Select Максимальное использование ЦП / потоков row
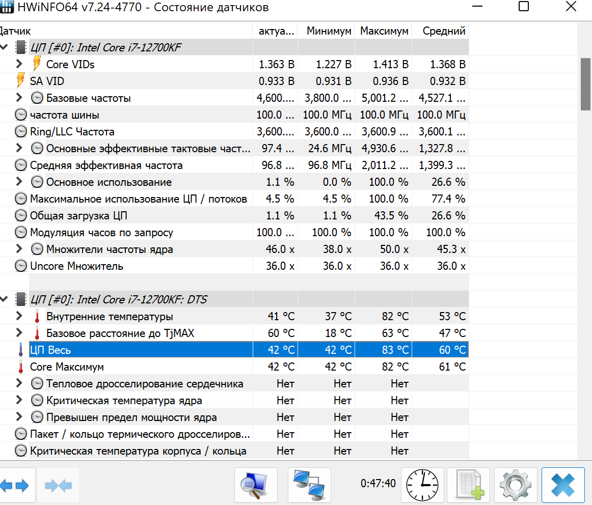 coord(138,199)
